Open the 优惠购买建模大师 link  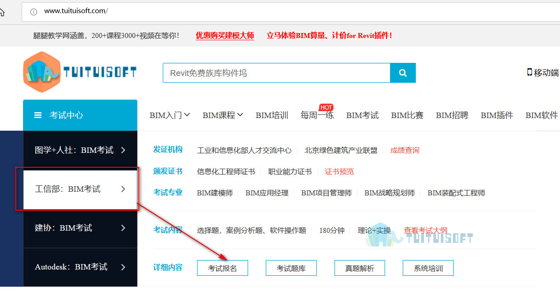tap(225, 35)
